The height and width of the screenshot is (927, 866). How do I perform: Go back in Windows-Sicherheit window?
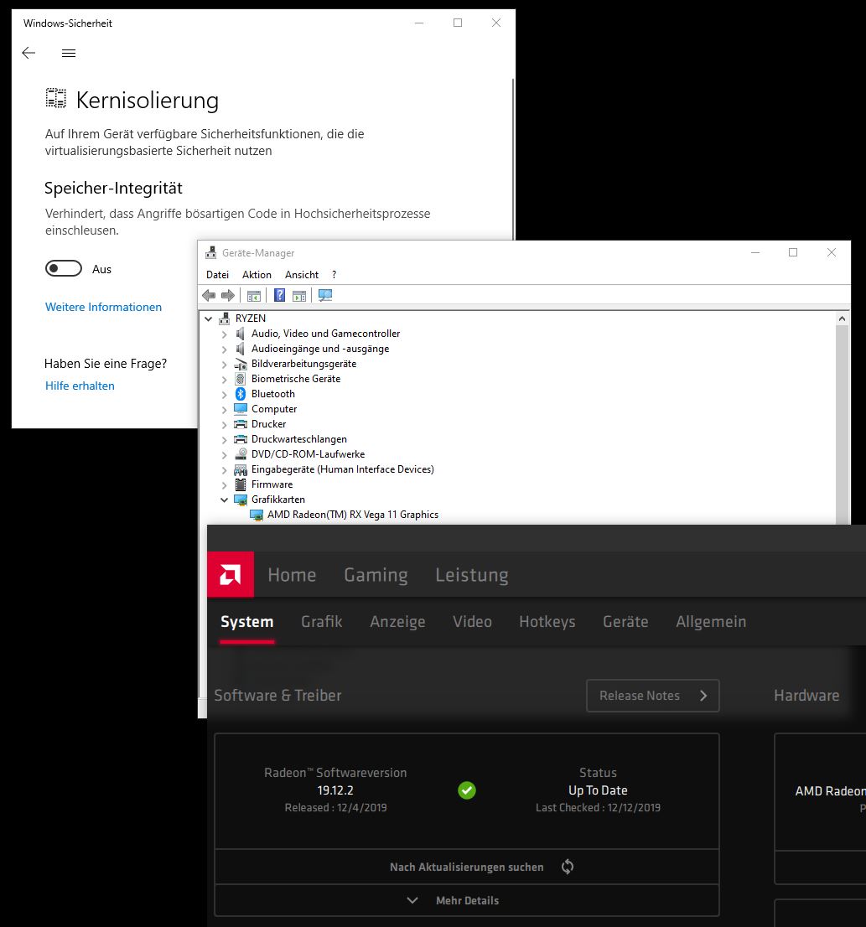(x=29, y=53)
